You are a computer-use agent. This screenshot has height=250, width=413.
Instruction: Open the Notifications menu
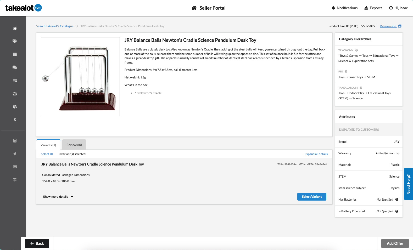point(344,8)
